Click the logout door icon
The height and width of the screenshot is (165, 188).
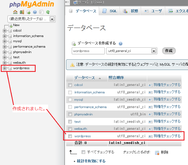[x=22, y=12]
